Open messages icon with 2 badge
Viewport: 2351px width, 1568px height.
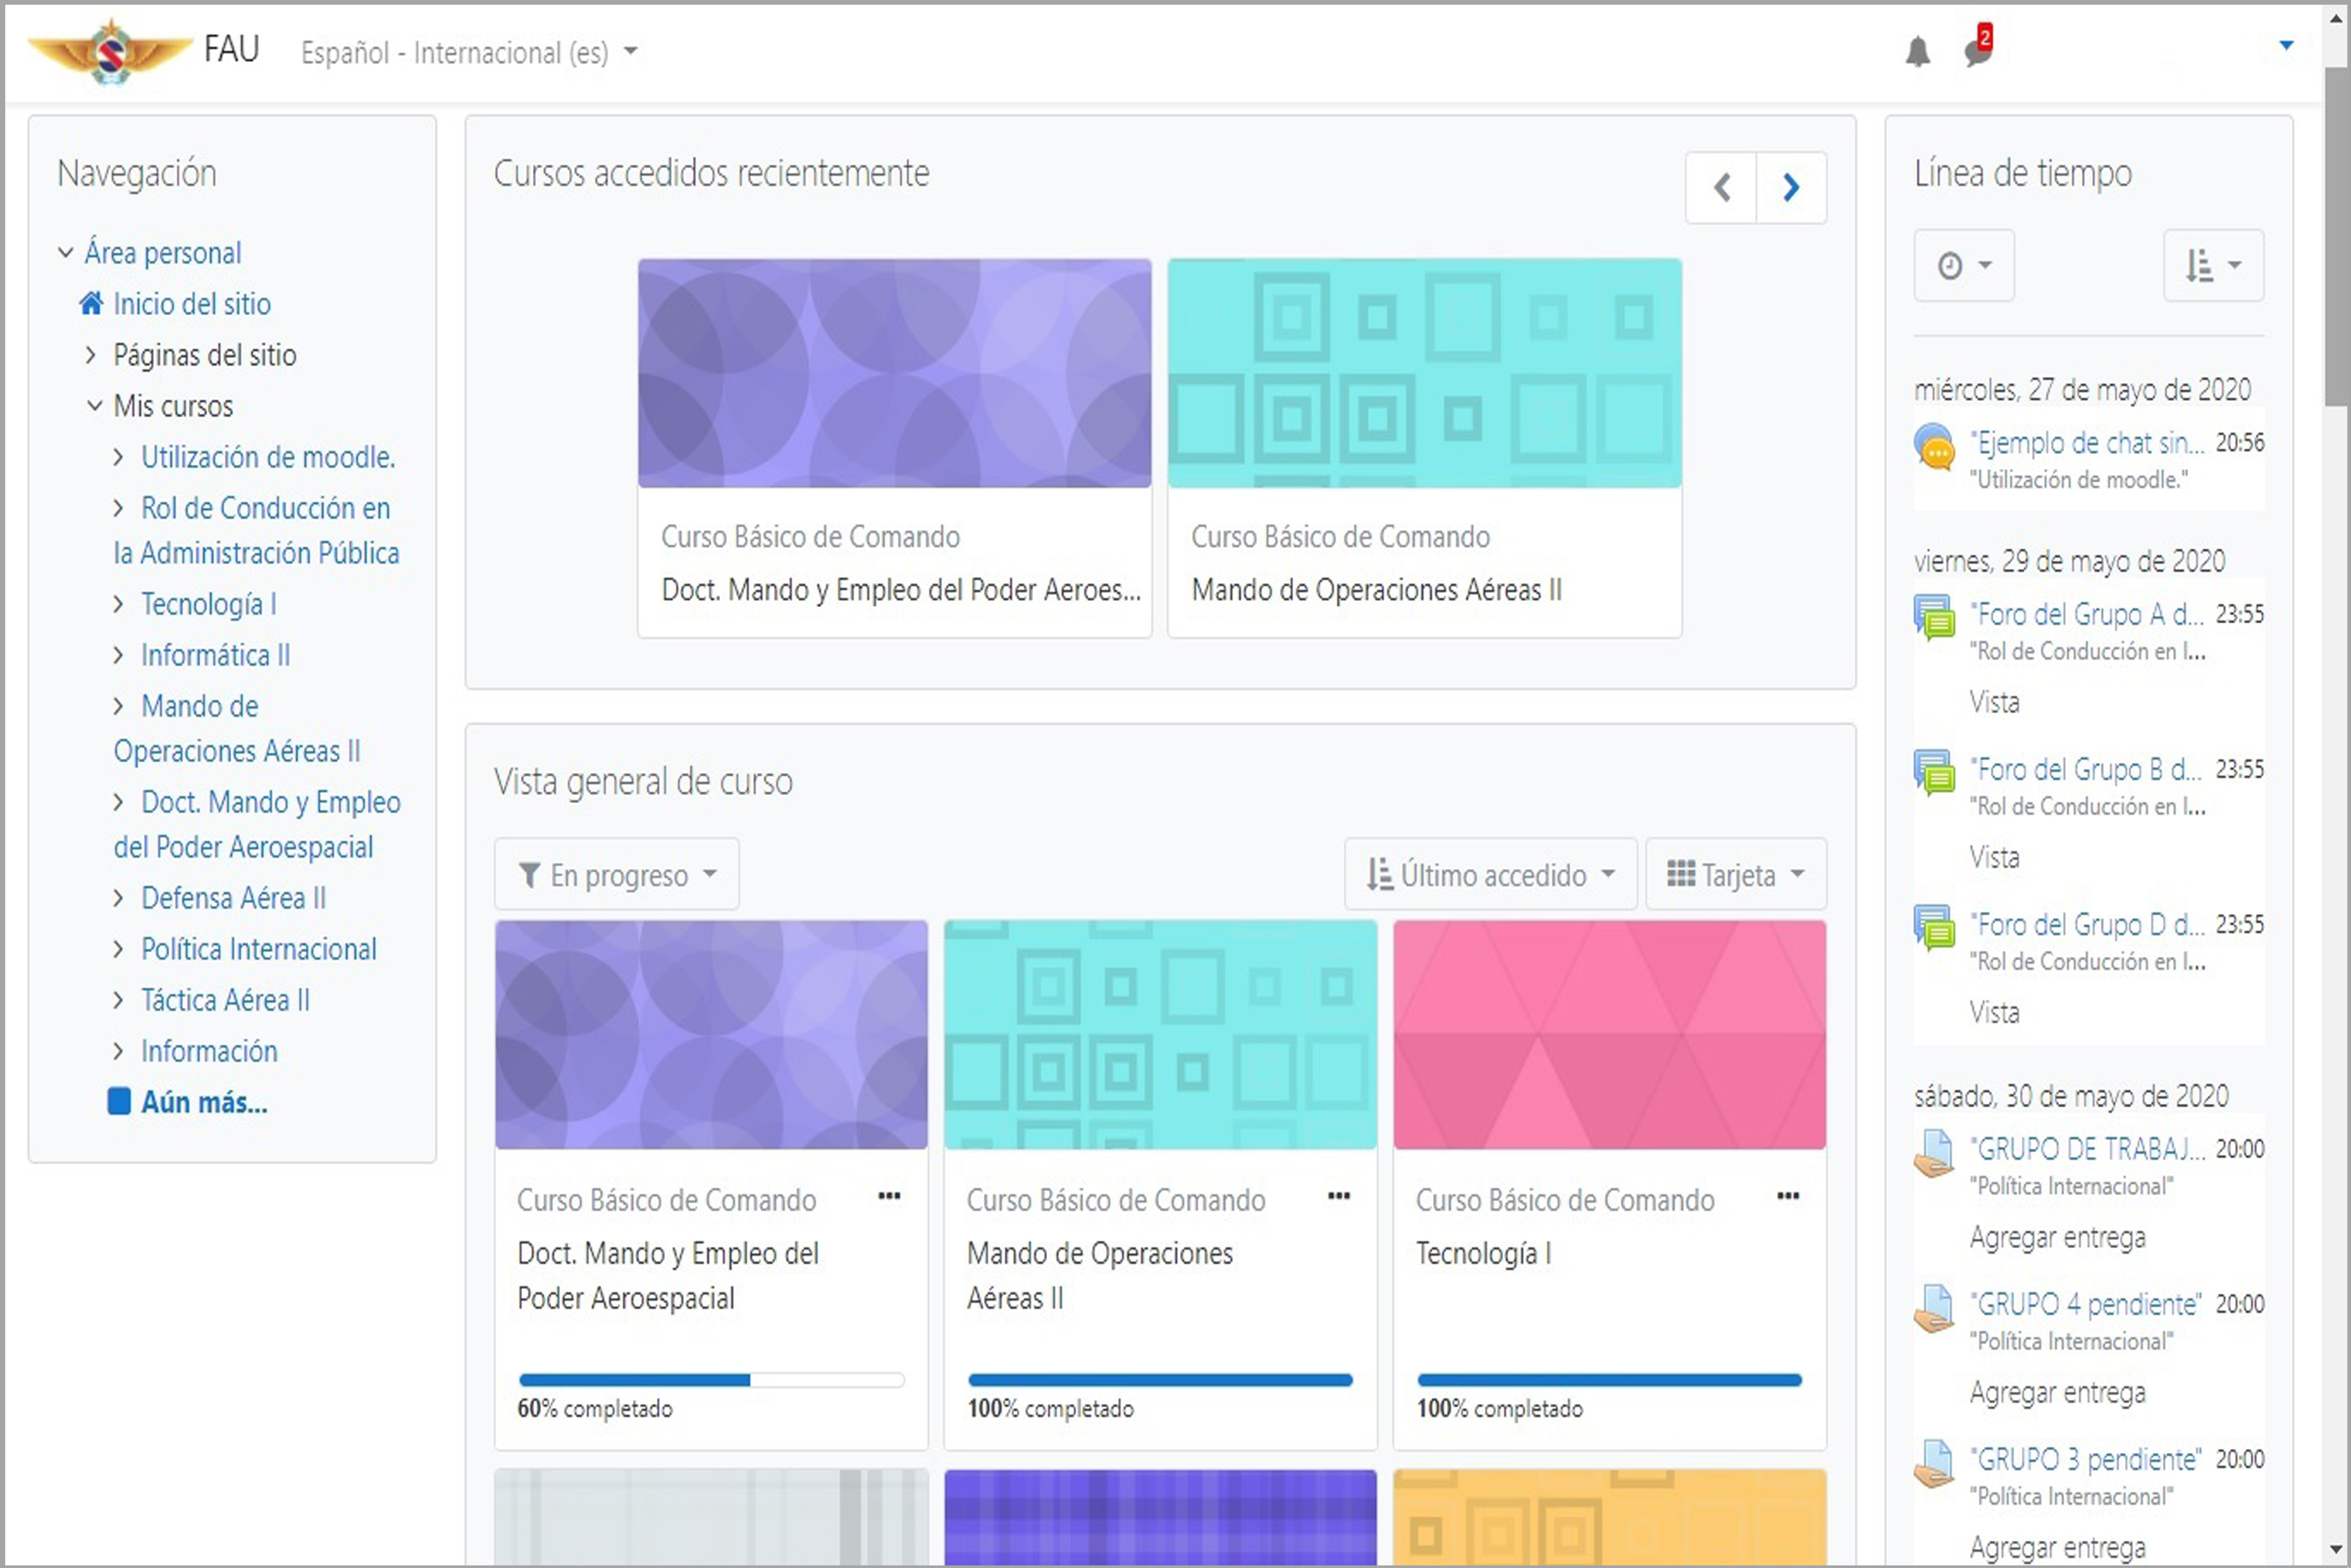tap(1978, 48)
